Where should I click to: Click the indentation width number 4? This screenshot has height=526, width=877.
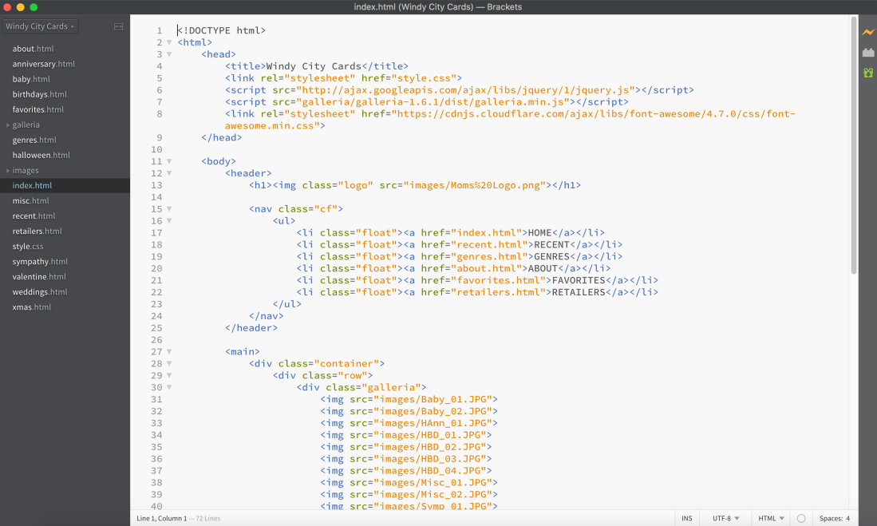click(x=847, y=518)
